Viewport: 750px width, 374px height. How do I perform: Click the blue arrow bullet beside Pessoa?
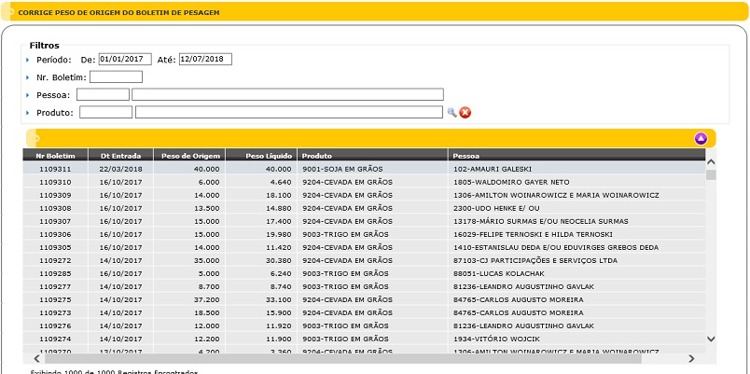pos(29,95)
